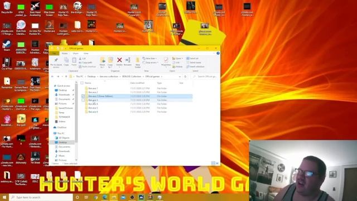Click Paste shortcut in the ribbon
The height and width of the screenshot is (201, 357).
[x=87, y=66]
